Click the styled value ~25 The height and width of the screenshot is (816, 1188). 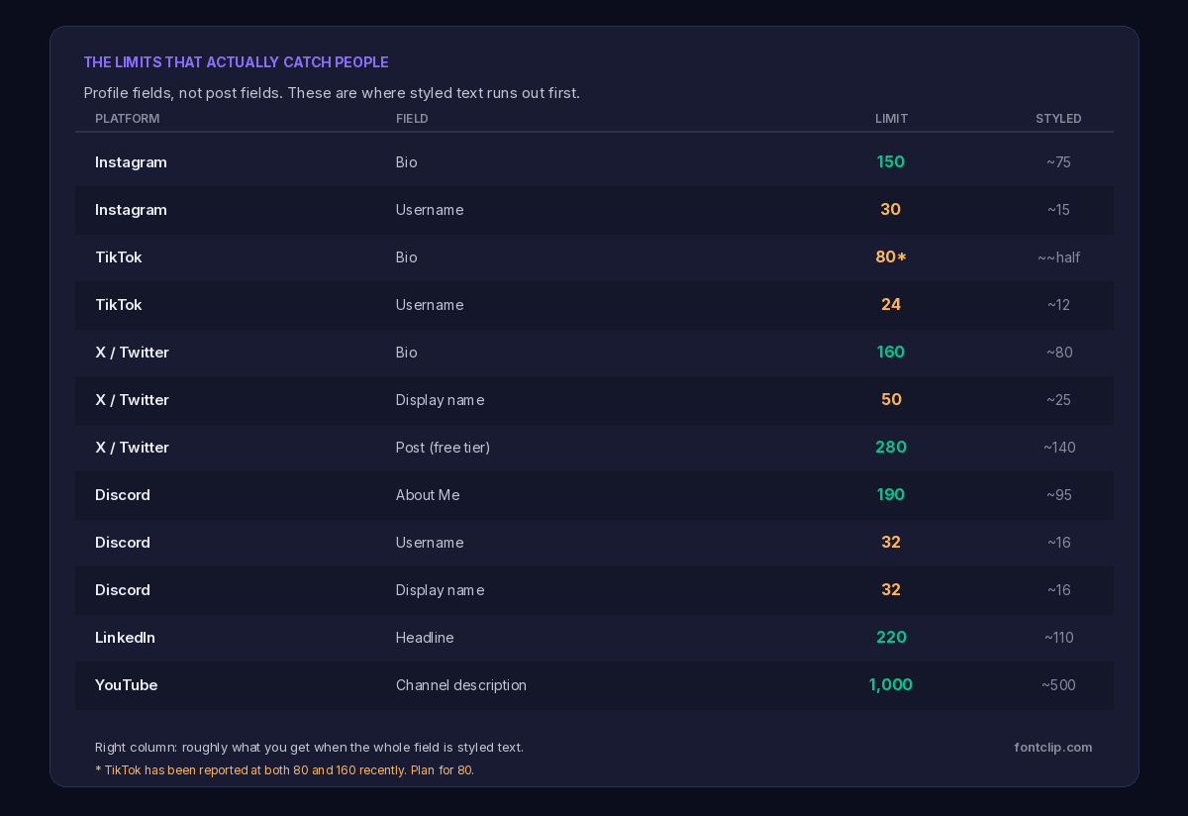coord(1058,400)
